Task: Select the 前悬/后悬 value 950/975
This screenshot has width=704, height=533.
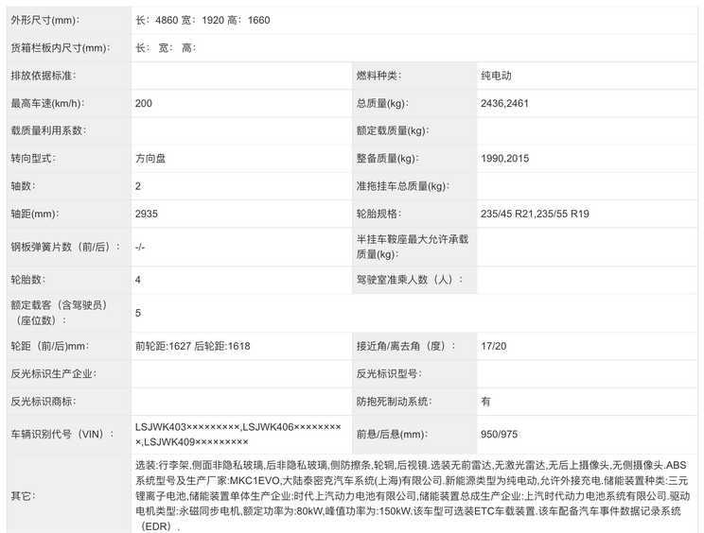Action: [501, 434]
